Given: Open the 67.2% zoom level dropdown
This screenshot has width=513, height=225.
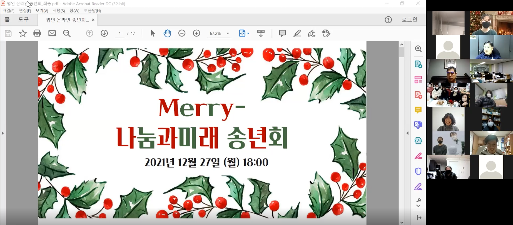Looking at the screenshot, I should 228,34.
